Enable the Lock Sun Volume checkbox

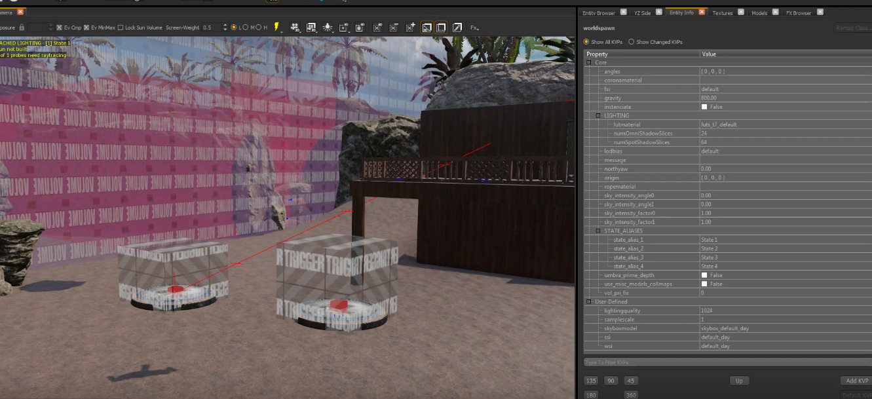tap(121, 28)
